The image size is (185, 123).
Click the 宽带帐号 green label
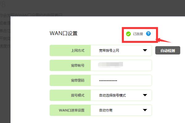click(70, 65)
